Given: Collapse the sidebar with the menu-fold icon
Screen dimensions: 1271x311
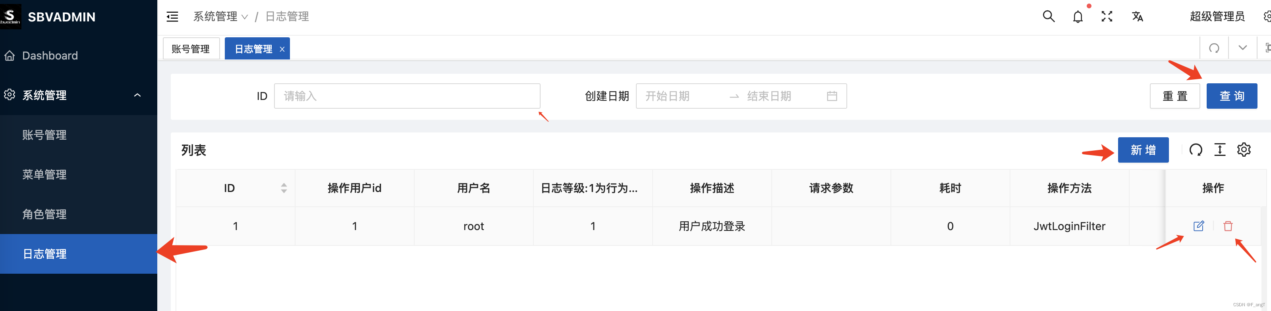Looking at the screenshot, I should point(172,17).
